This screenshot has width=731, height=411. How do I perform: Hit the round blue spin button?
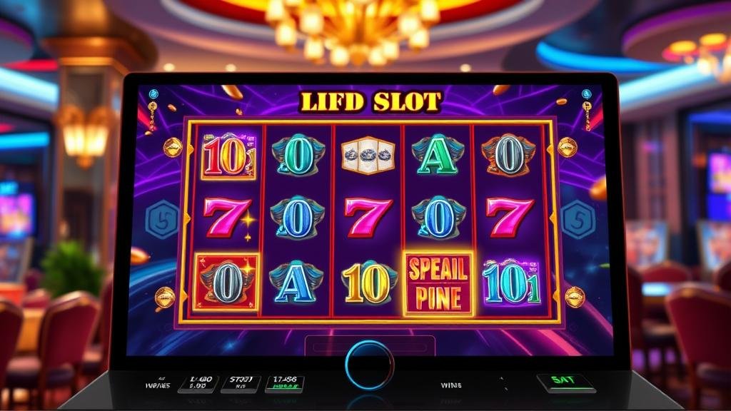point(369,365)
